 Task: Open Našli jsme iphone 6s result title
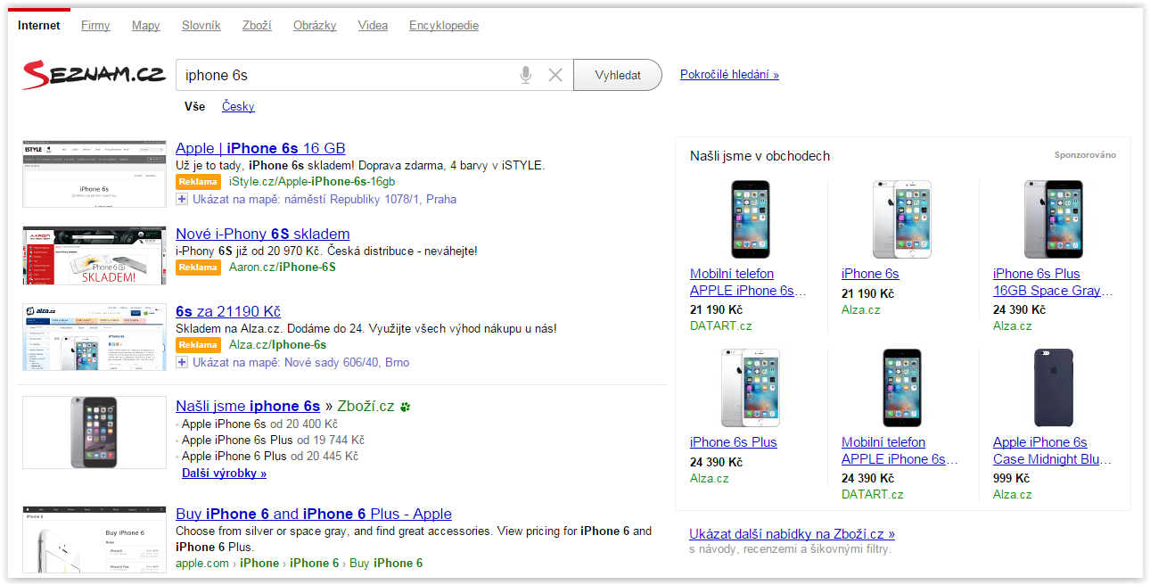pos(248,406)
